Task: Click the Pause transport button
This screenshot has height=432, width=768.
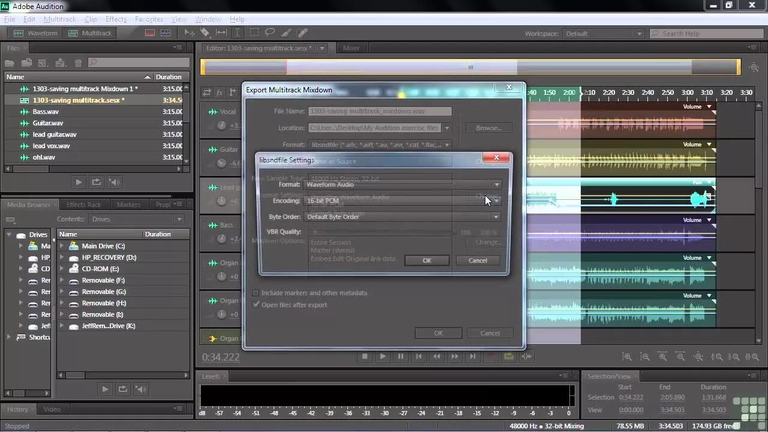Action: (x=400, y=356)
